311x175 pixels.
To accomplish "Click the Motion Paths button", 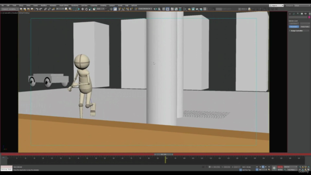I will pyautogui.click(x=305, y=27).
